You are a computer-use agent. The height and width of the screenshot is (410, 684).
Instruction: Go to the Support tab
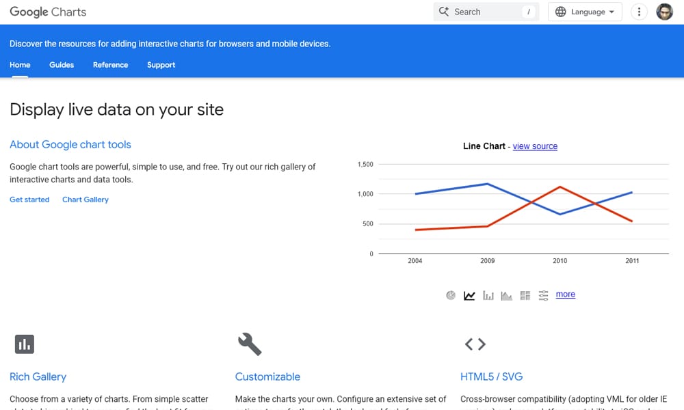point(161,65)
